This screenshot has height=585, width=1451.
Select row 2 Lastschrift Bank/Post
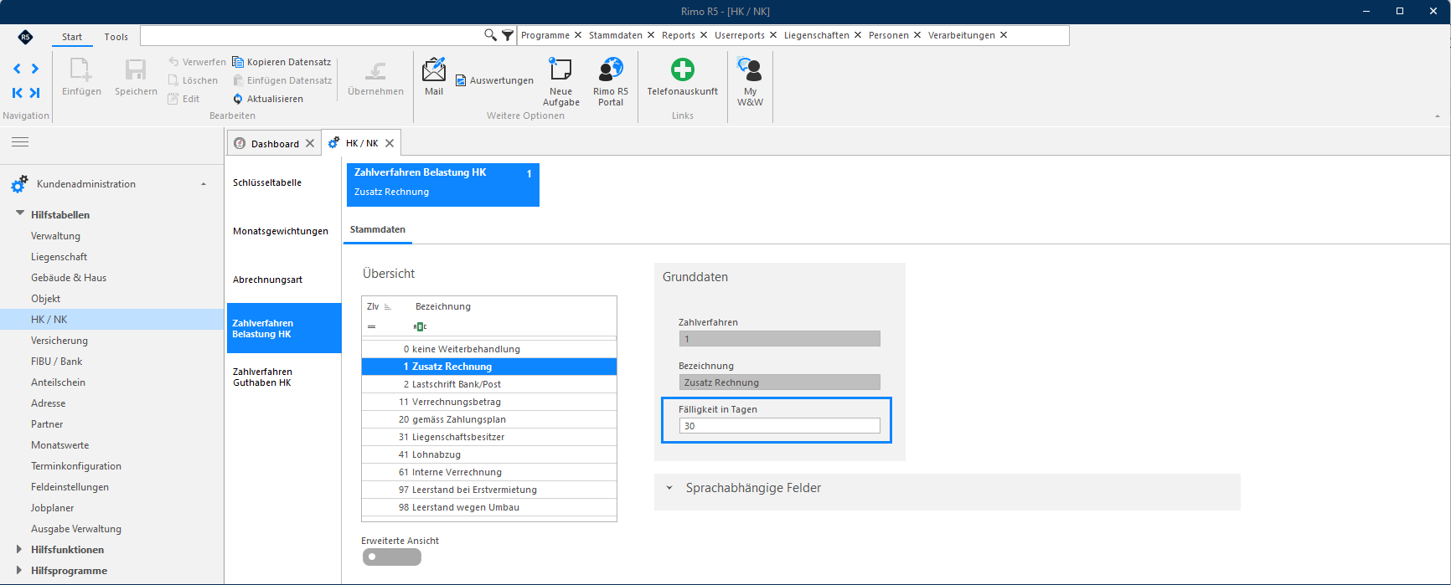point(489,384)
